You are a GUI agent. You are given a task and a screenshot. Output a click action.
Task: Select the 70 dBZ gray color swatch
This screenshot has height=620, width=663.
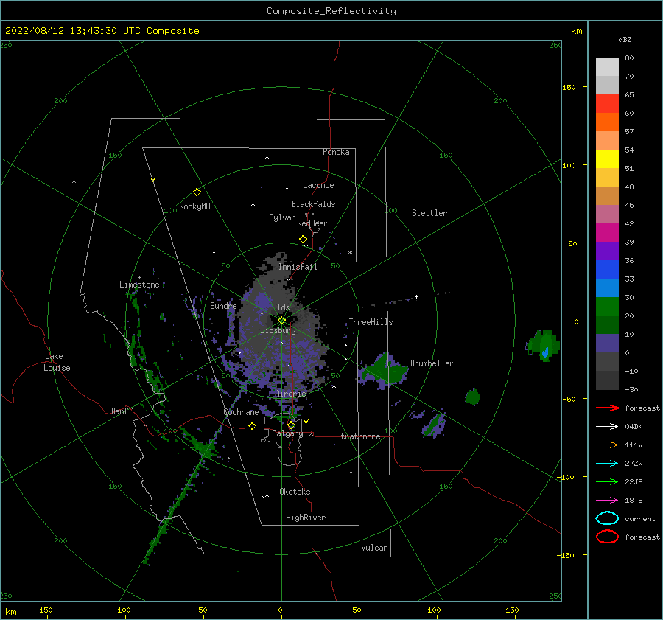(x=607, y=85)
